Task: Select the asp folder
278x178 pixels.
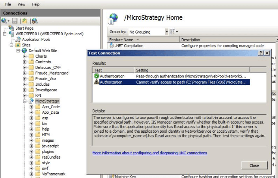Action: [x=45, y=118]
